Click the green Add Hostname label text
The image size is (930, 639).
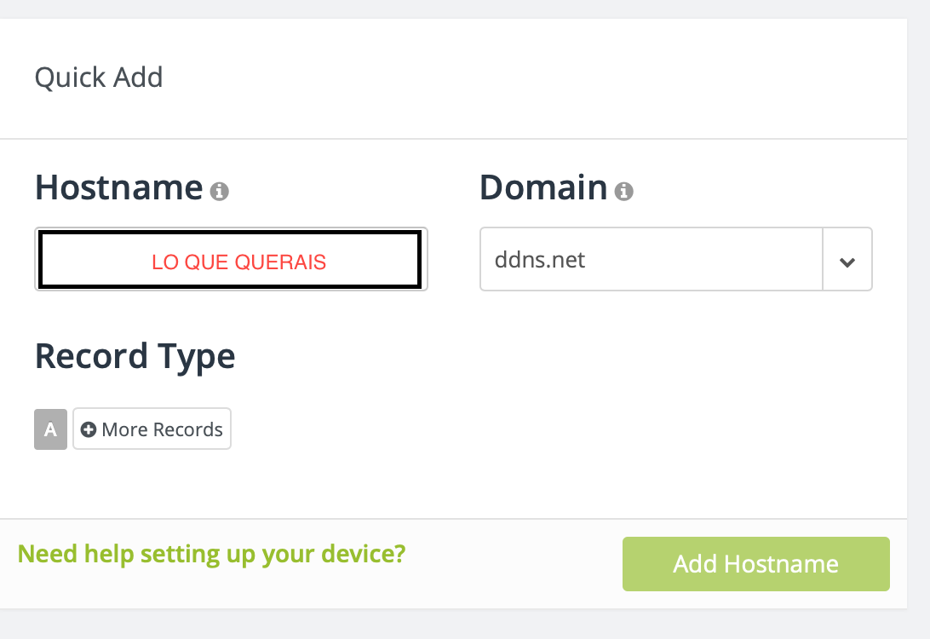[x=755, y=564]
